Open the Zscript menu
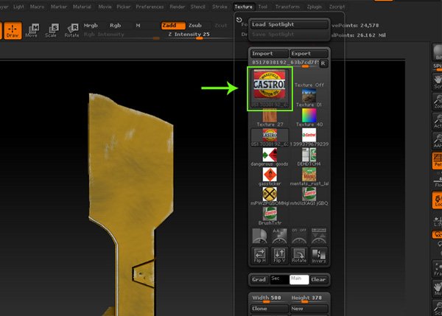The image size is (442, 316). tap(337, 7)
